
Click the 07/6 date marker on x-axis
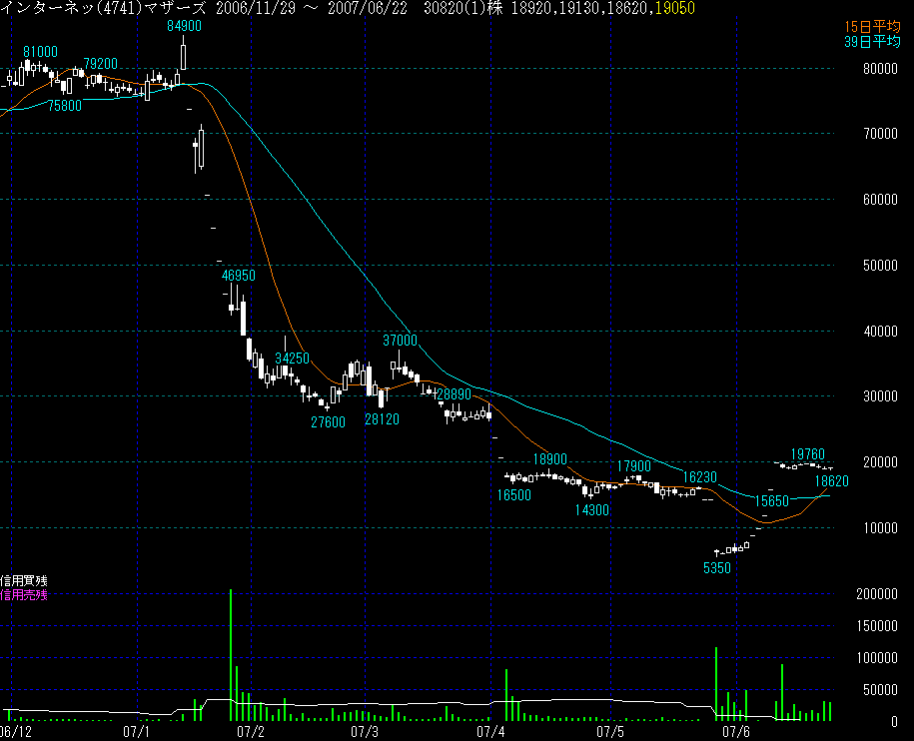pos(736,732)
